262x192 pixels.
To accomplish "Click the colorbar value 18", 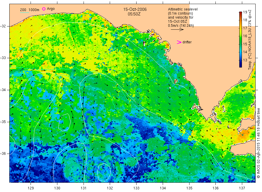I will [x=245, y=20].
